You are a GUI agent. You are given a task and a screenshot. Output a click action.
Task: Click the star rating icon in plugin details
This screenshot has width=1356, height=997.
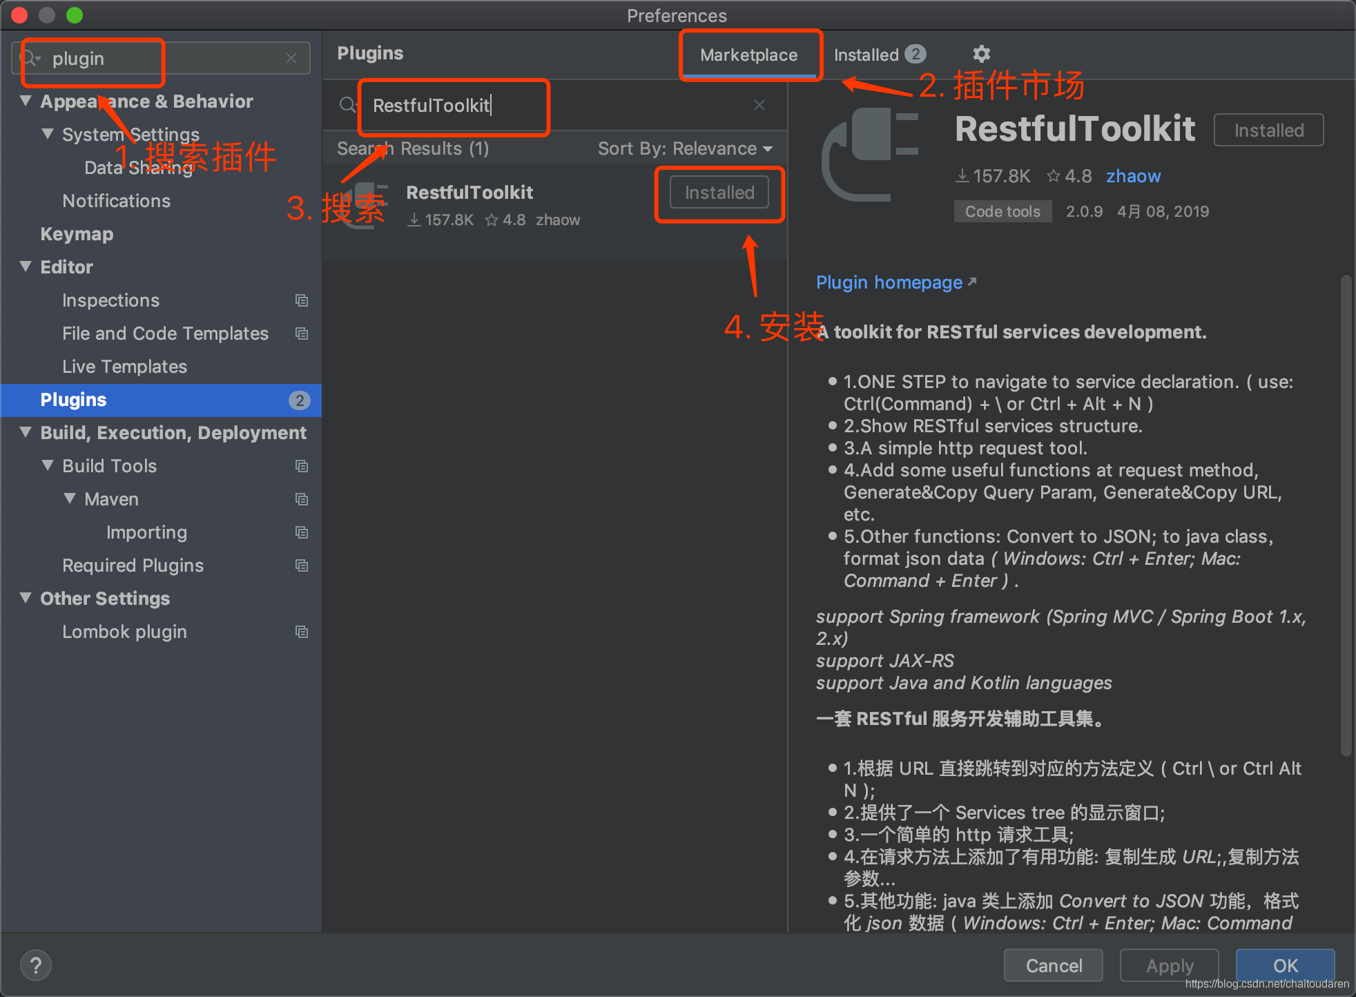click(1053, 176)
